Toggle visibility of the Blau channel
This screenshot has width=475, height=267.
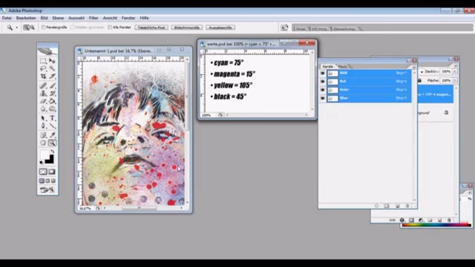click(322, 98)
